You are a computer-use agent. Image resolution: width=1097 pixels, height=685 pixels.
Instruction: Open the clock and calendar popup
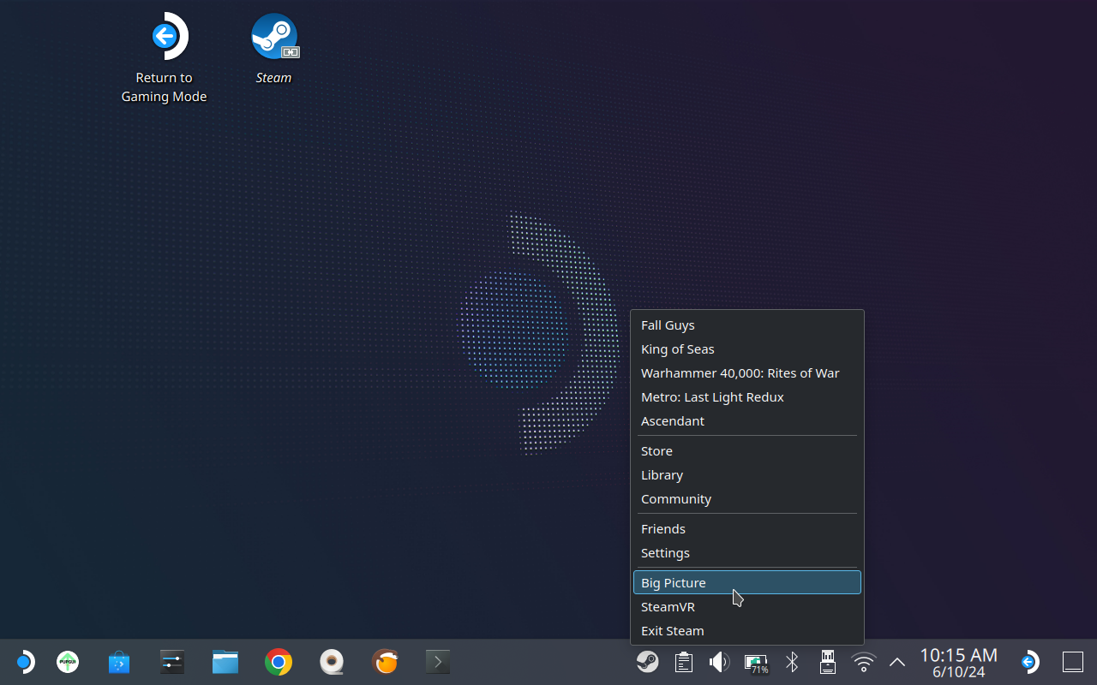(x=958, y=663)
